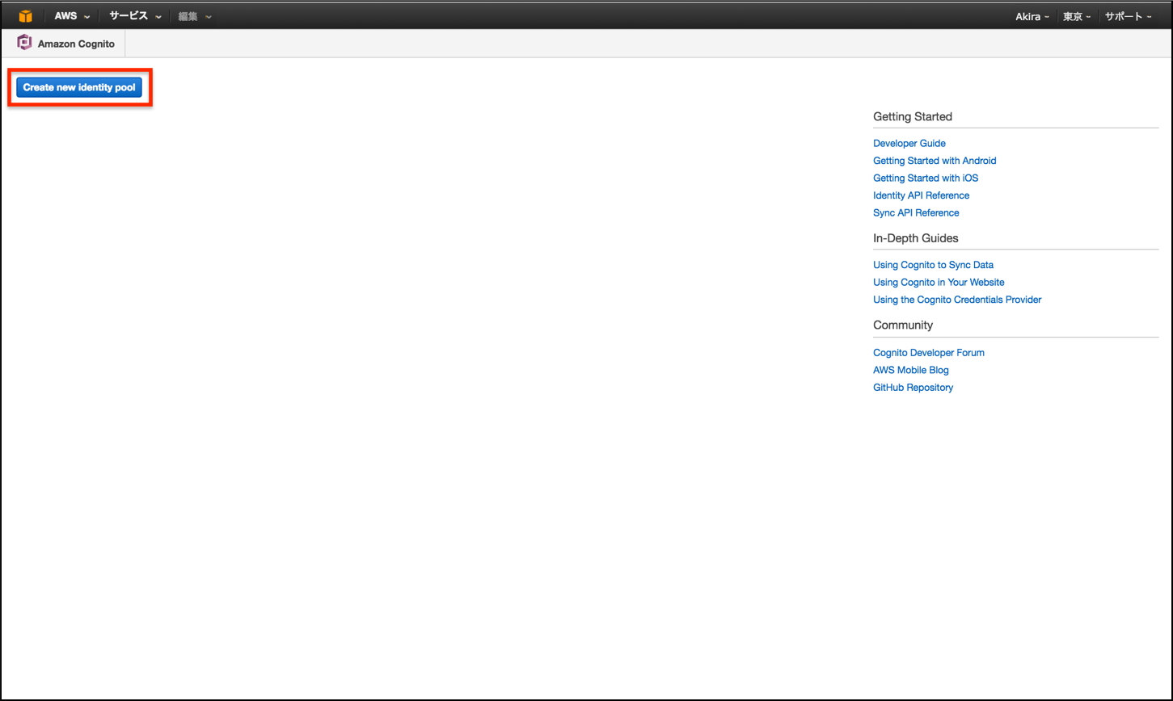Viewport: 1173px width, 701px height.
Task: Open the Identity API Reference
Action: [921, 195]
